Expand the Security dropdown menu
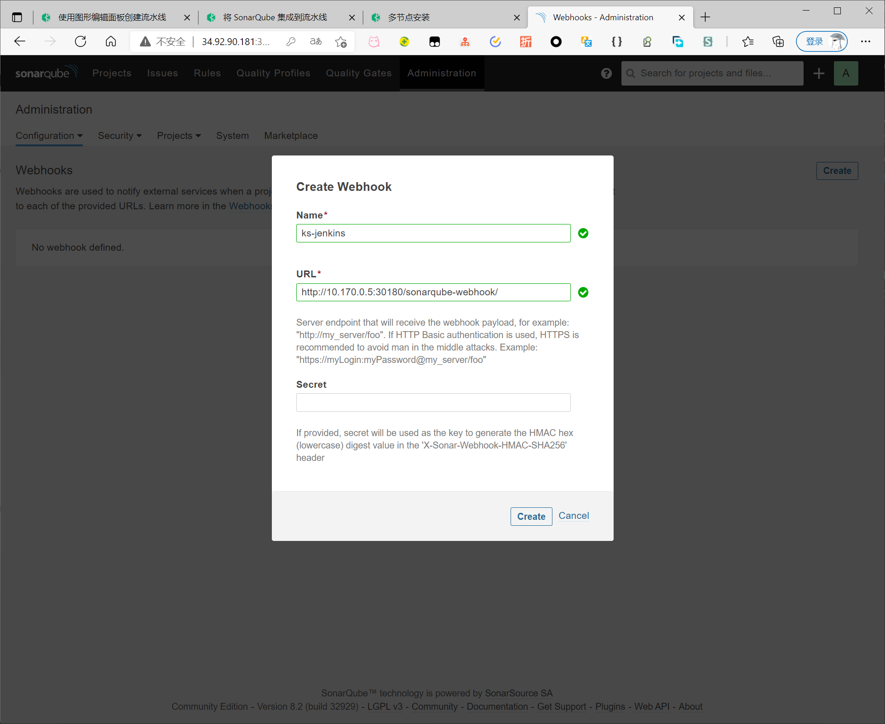885x724 pixels. (x=120, y=136)
